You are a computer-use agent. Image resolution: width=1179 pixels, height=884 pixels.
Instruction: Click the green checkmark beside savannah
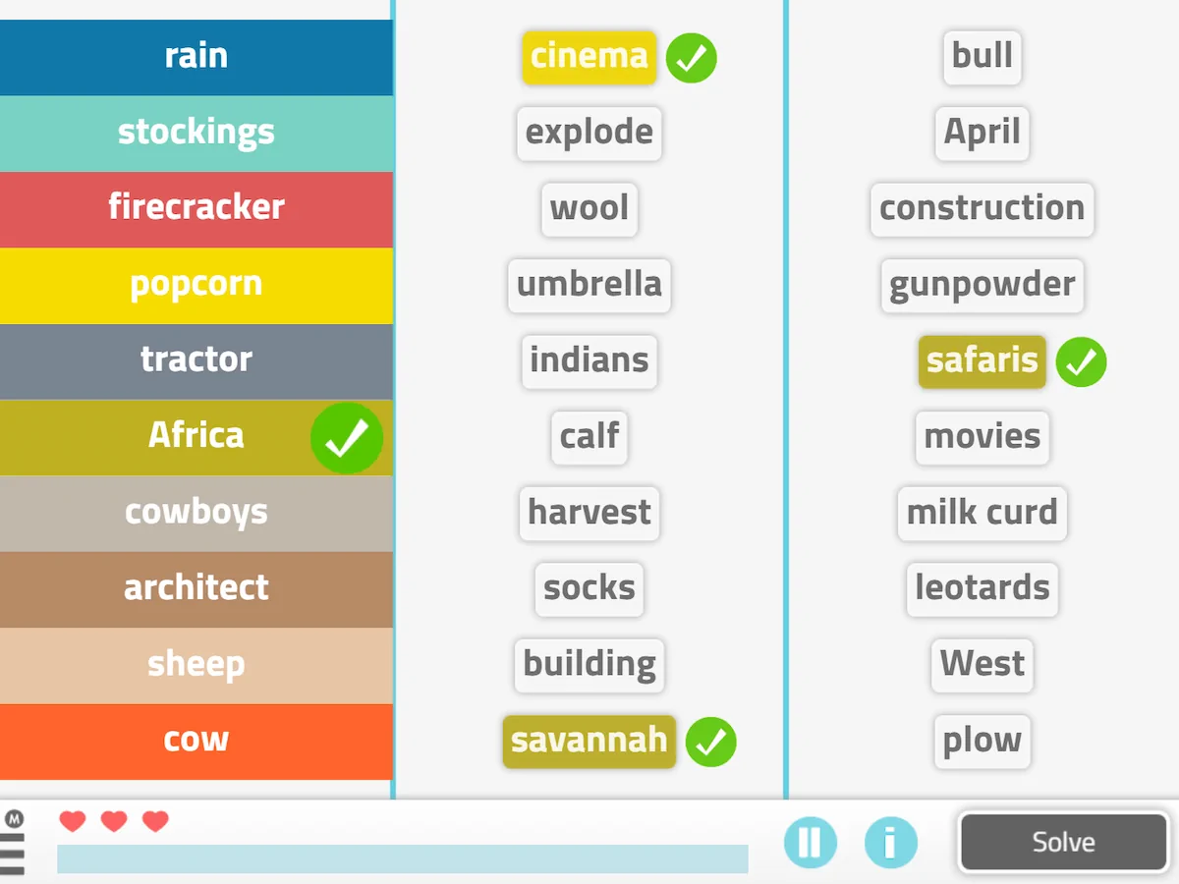click(x=712, y=743)
